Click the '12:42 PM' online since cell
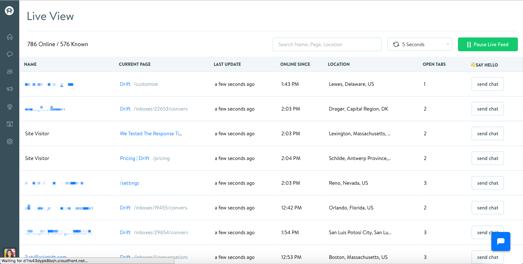This screenshot has height=264, width=523. click(x=291, y=208)
